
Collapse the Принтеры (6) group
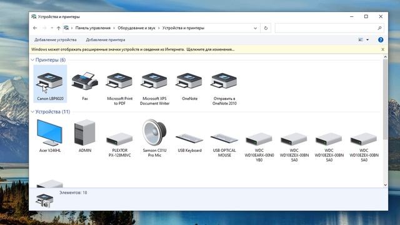point(32,60)
